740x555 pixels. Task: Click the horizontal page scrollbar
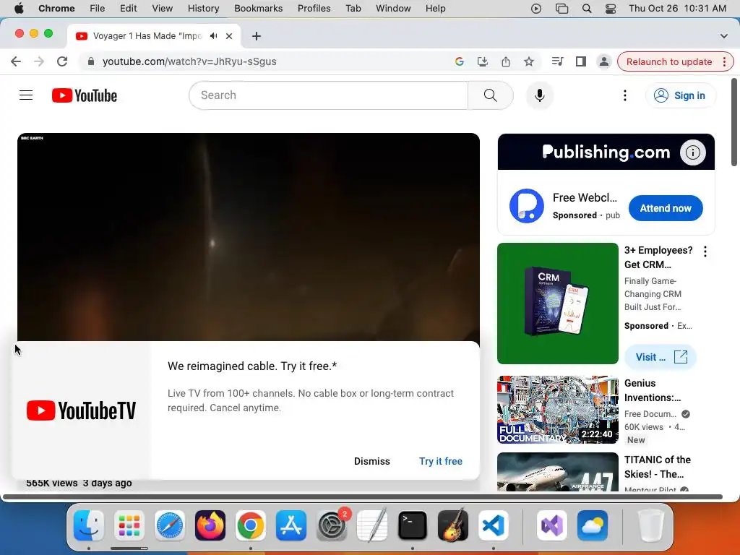pos(363,496)
